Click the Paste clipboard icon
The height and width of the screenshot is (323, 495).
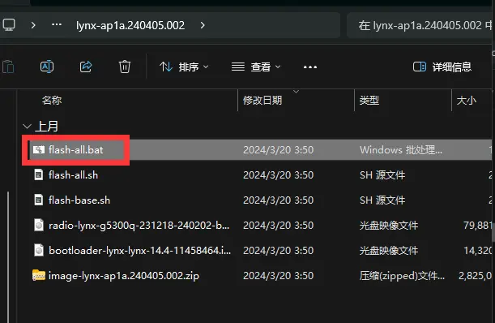pyautogui.click(x=8, y=67)
